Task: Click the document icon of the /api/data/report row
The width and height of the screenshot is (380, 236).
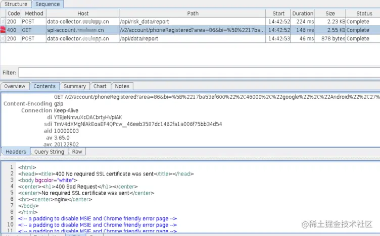Action: click(x=3, y=38)
